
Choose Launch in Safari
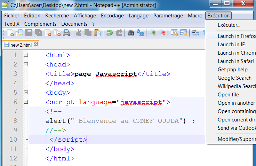pyautogui.click(x=231, y=61)
